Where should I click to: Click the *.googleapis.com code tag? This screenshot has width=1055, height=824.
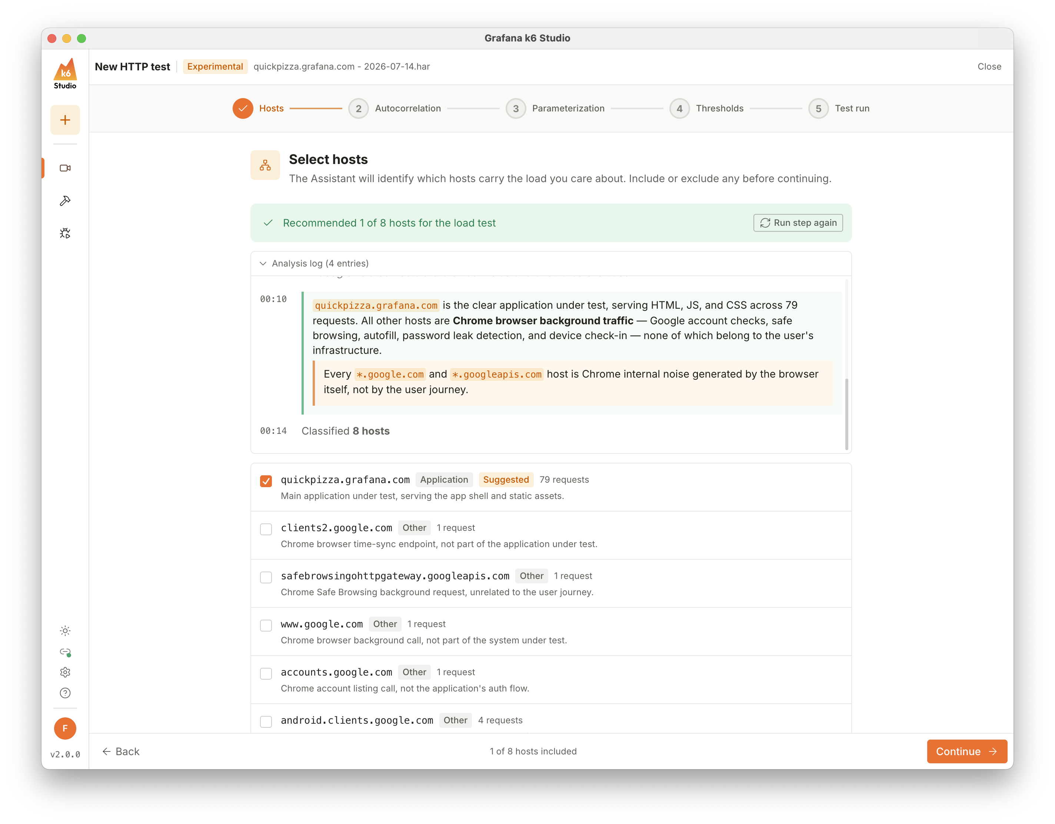pyautogui.click(x=497, y=375)
